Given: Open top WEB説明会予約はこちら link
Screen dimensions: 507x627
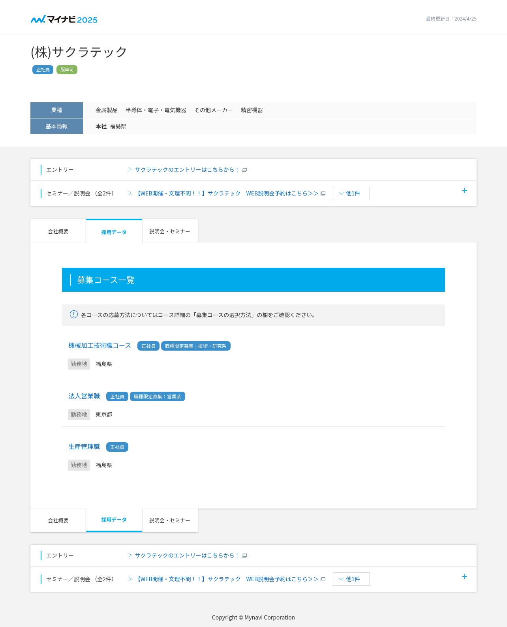Looking at the screenshot, I should coord(227,193).
